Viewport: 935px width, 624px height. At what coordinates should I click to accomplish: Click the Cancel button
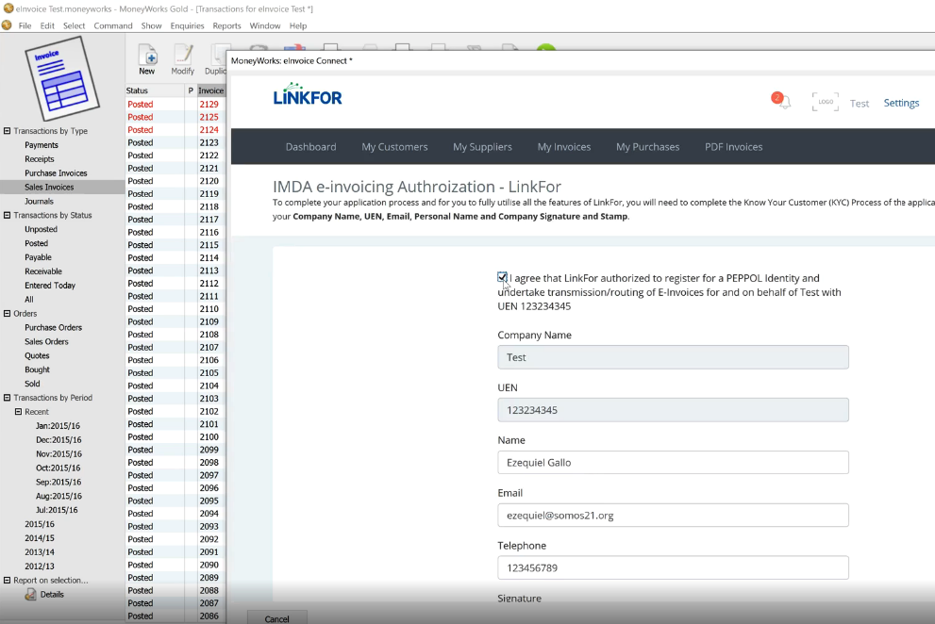[x=276, y=618]
